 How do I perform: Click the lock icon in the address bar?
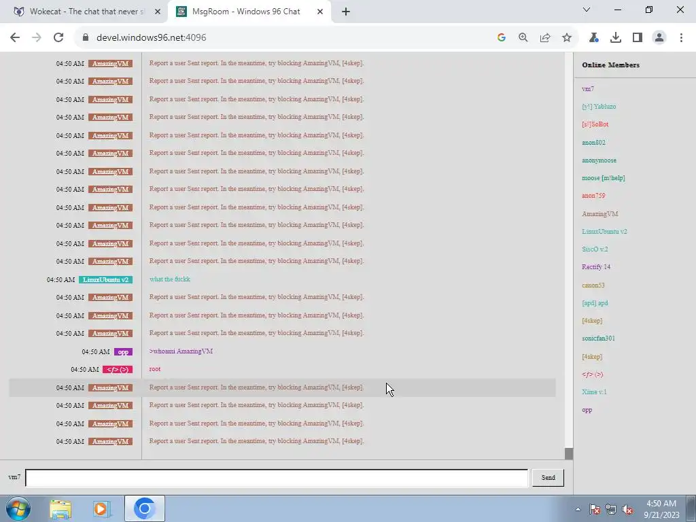click(x=85, y=38)
